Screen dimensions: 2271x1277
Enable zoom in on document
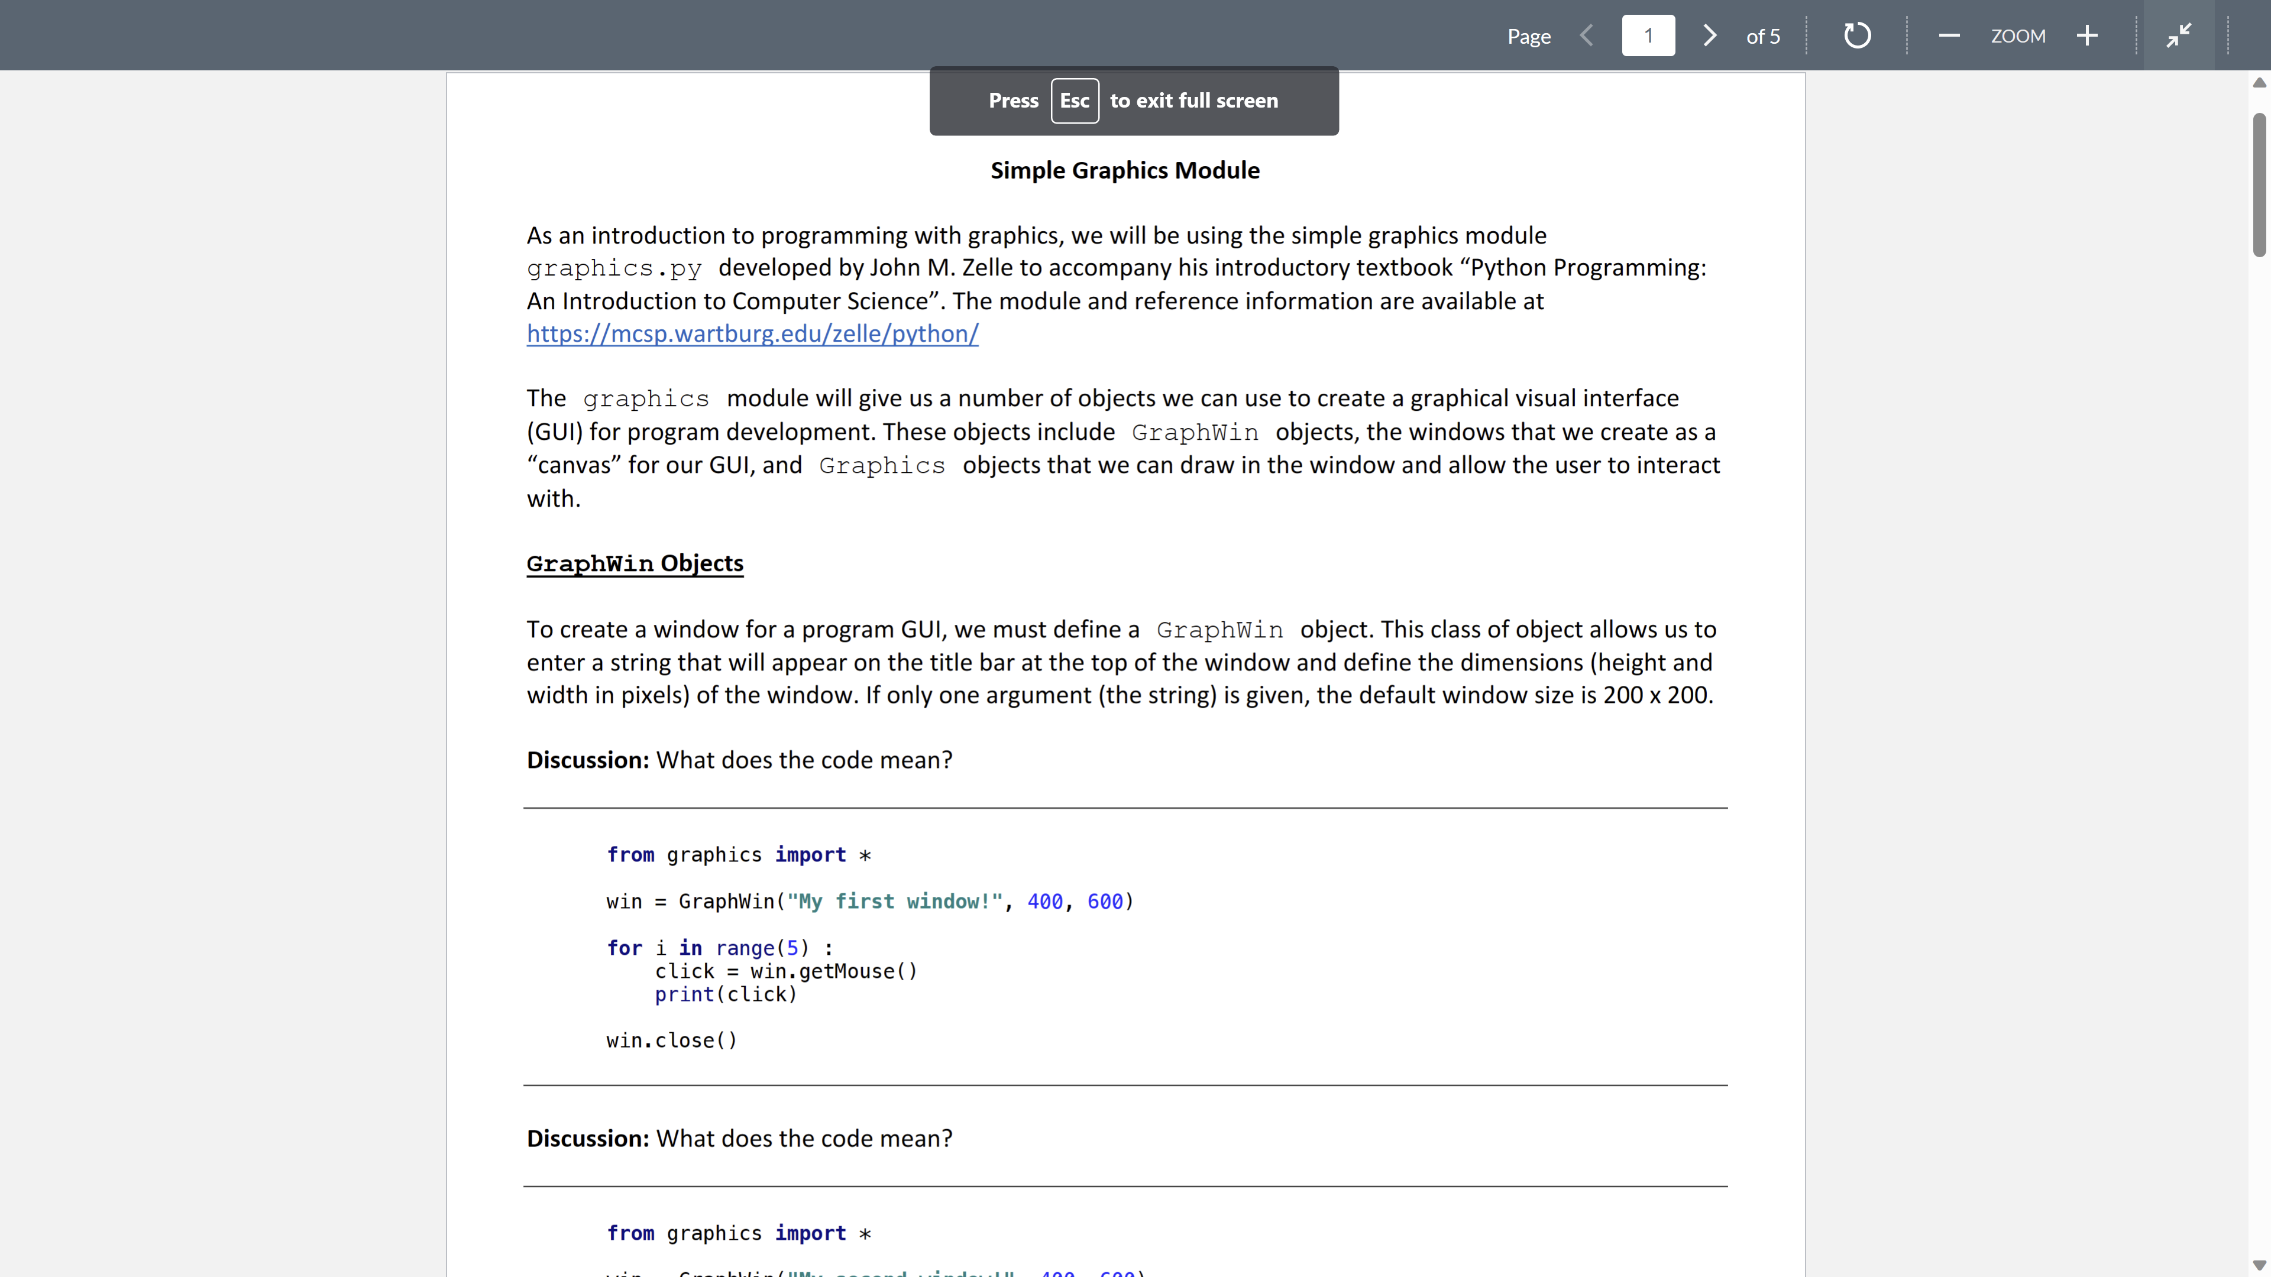pyautogui.click(x=2087, y=34)
